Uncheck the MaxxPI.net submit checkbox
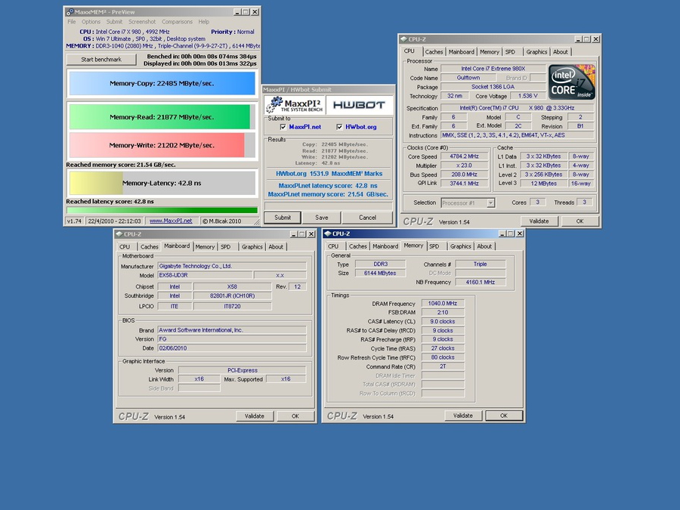680x510 pixels. [283, 127]
